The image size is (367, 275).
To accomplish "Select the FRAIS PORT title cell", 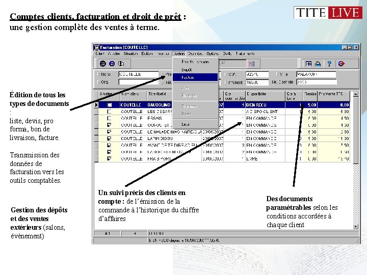I will (174, 158).
